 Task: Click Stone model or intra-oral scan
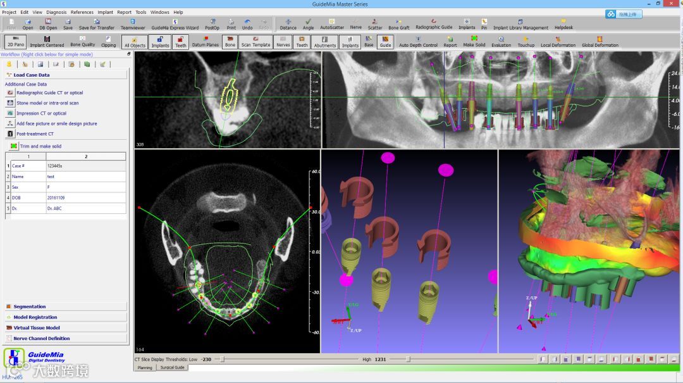(x=47, y=103)
